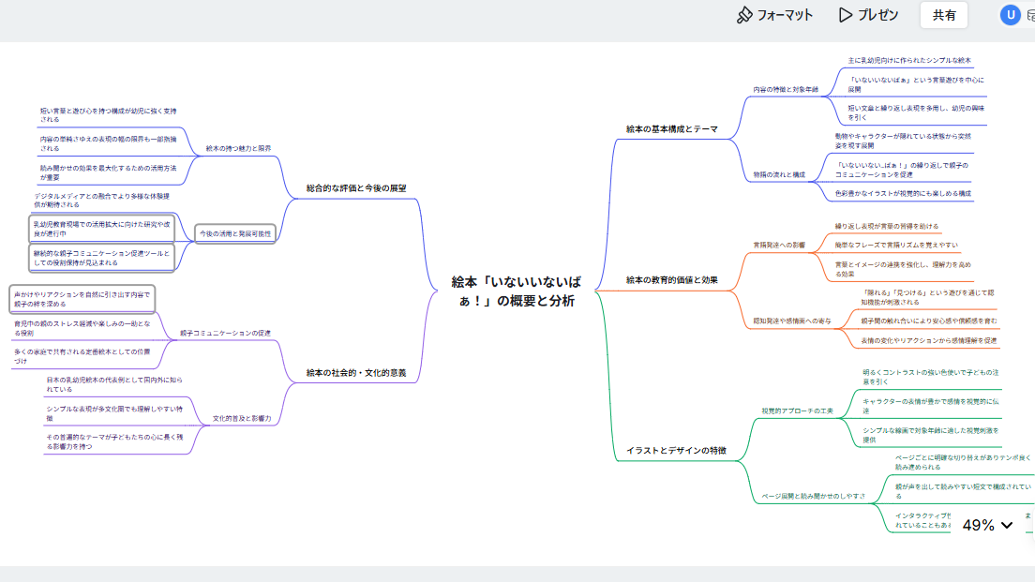Click the 親子コミュニケーションの促進 subtopic node
This screenshot has height=582, width=1035.
coord(225,333)
